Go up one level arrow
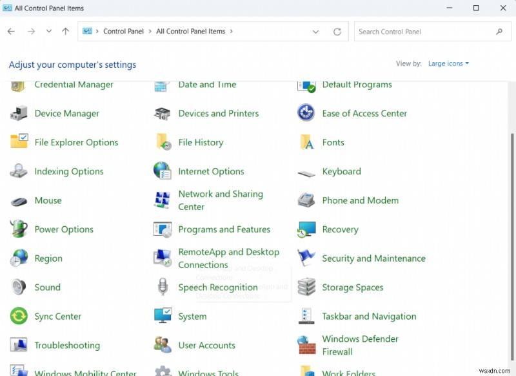516x376 pixels. point(66,31)
